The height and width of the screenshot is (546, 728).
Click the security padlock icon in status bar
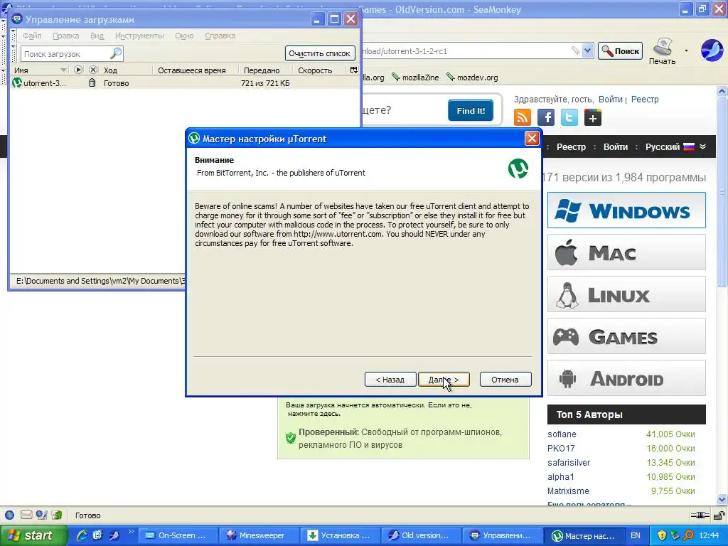pos(719,515)
